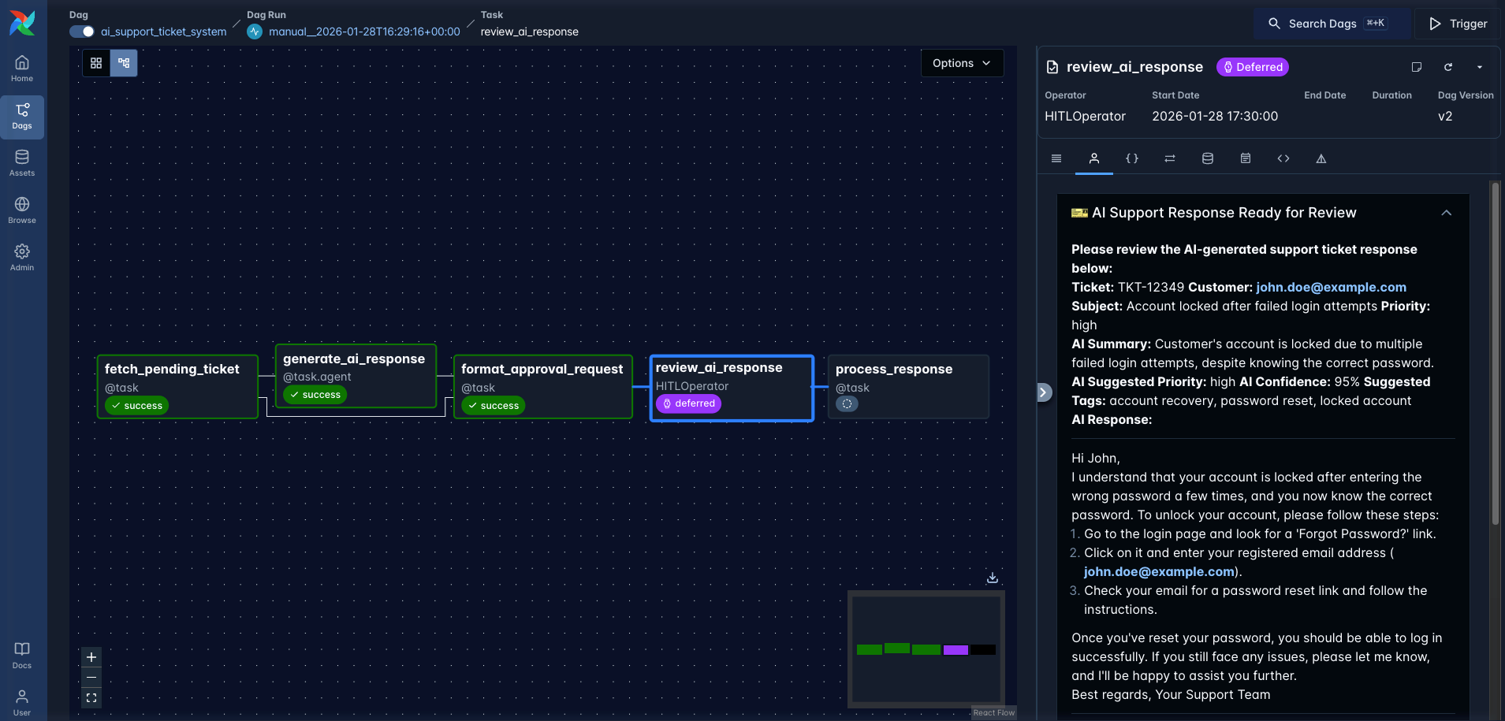Collapse the AI Support Response review section
The width and height of the screenshot is (1505, 721).
tap(1446, 213)
